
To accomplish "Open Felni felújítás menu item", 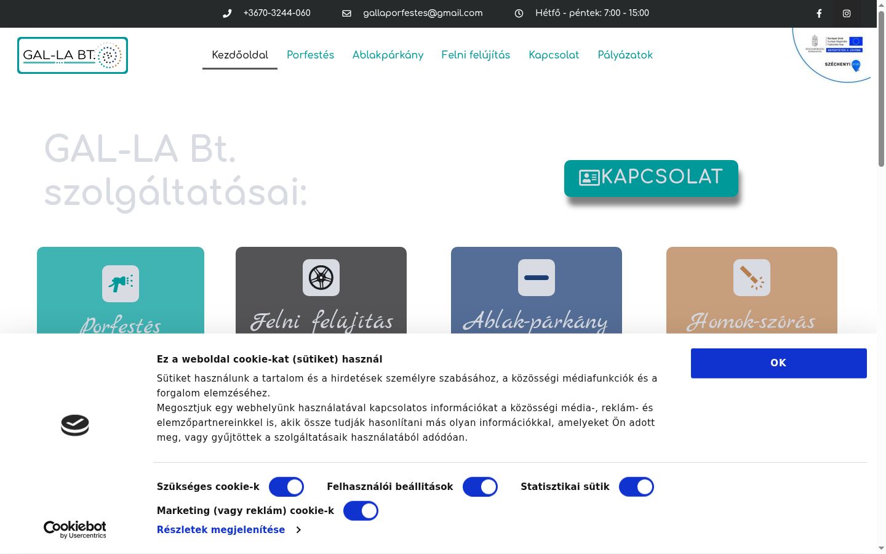I will pyautogui.click(x=476, y=55).
